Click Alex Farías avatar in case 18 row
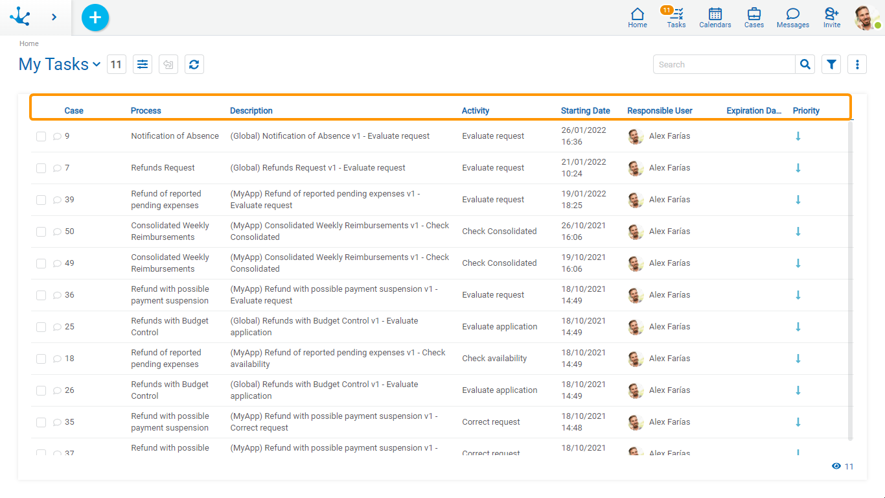The height and width of the screenshot is (498, 885). point(636,359)
